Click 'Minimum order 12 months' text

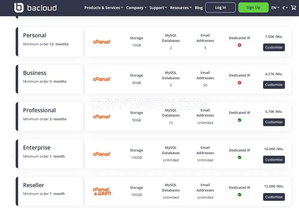point(46,44)
